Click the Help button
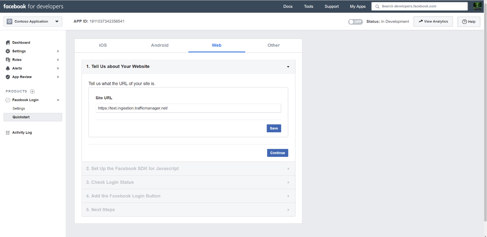The image size is (487, 237). tap(469, 21)
